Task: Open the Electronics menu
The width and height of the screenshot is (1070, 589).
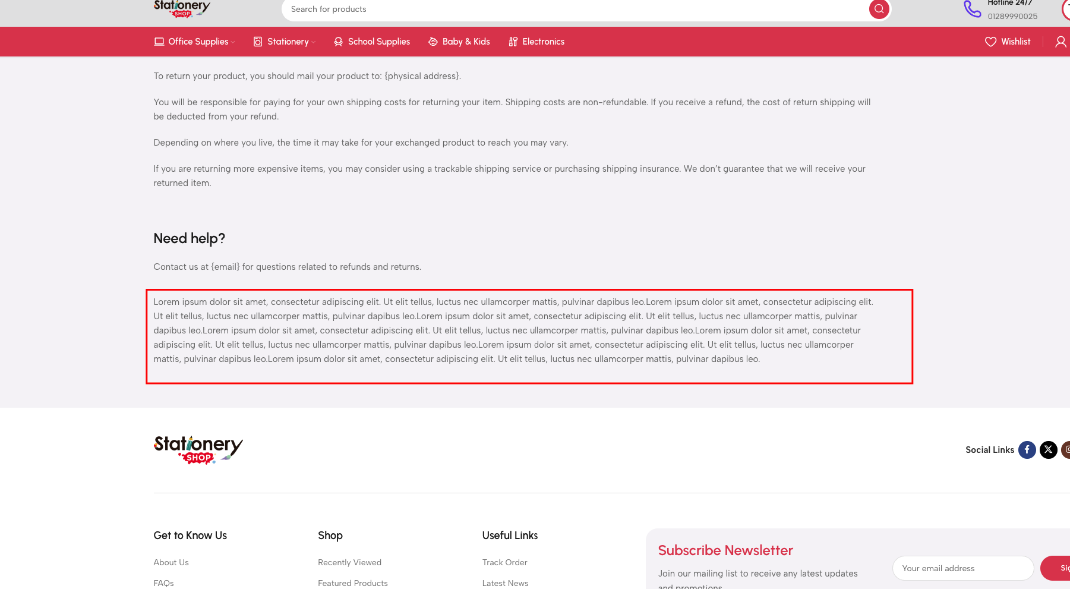Action: pyautogui.click(x=544, y=42)
